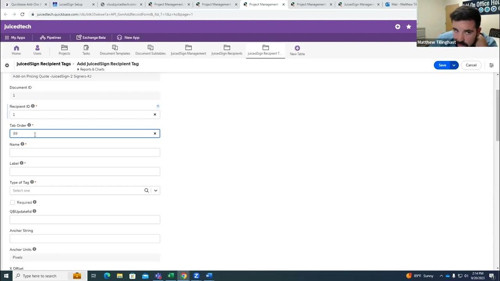Click the info icon next to Recipient ID

click(x=33, y=106)
